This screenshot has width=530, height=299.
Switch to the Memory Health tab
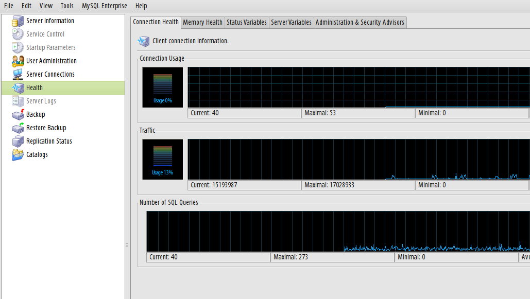(x=203, y=23)
